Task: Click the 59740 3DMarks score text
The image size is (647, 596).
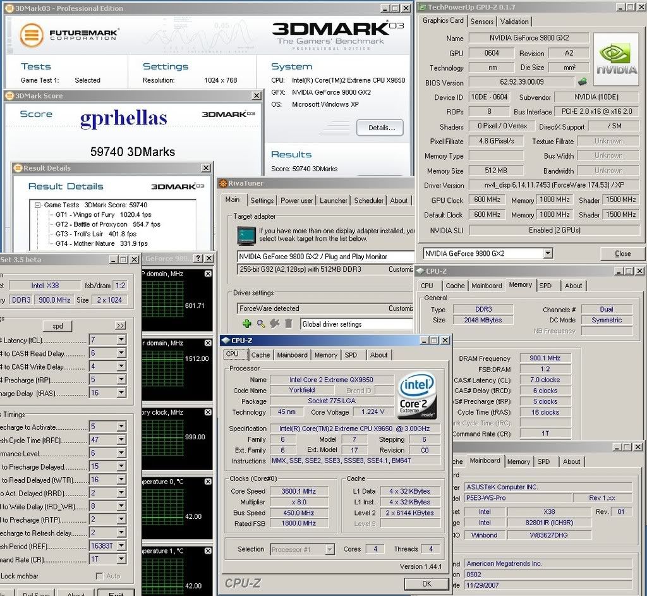Action: click(133, 152)
